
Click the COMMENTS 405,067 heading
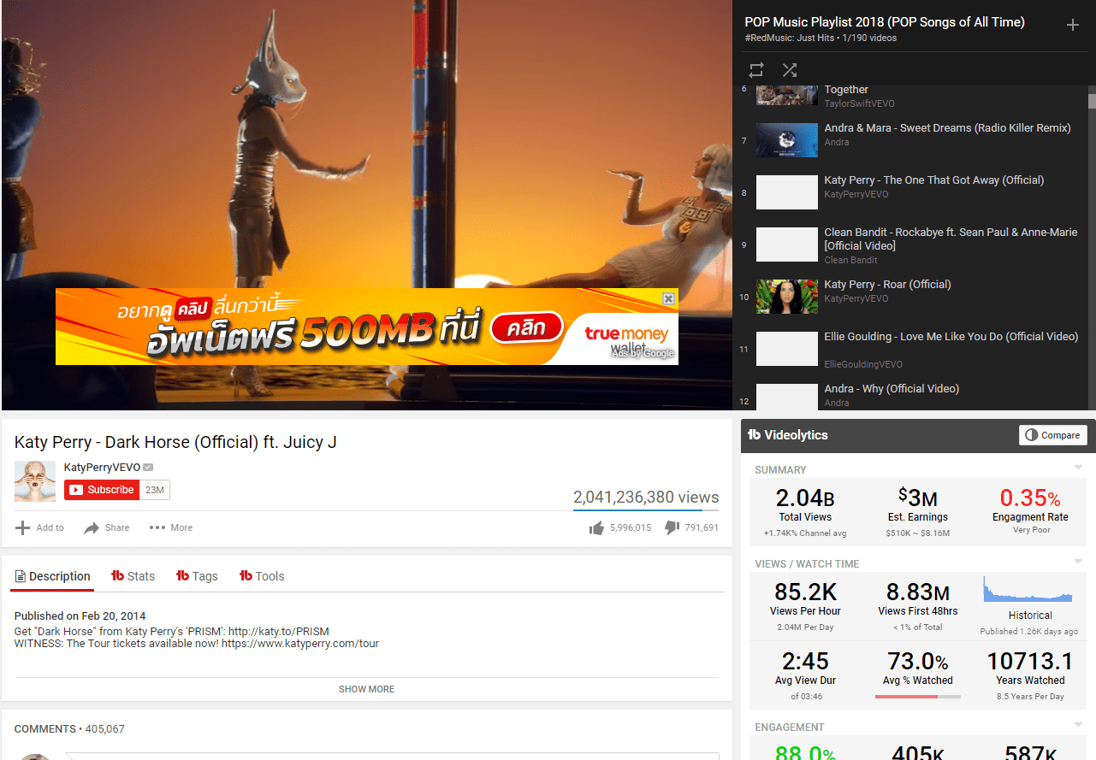pos(69,729)
